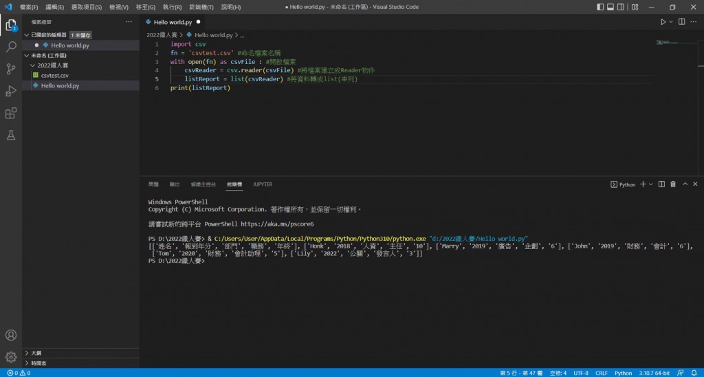Open the 編輯(E) menu
Viewport: 704px width, 377px height.
(54, 7)
